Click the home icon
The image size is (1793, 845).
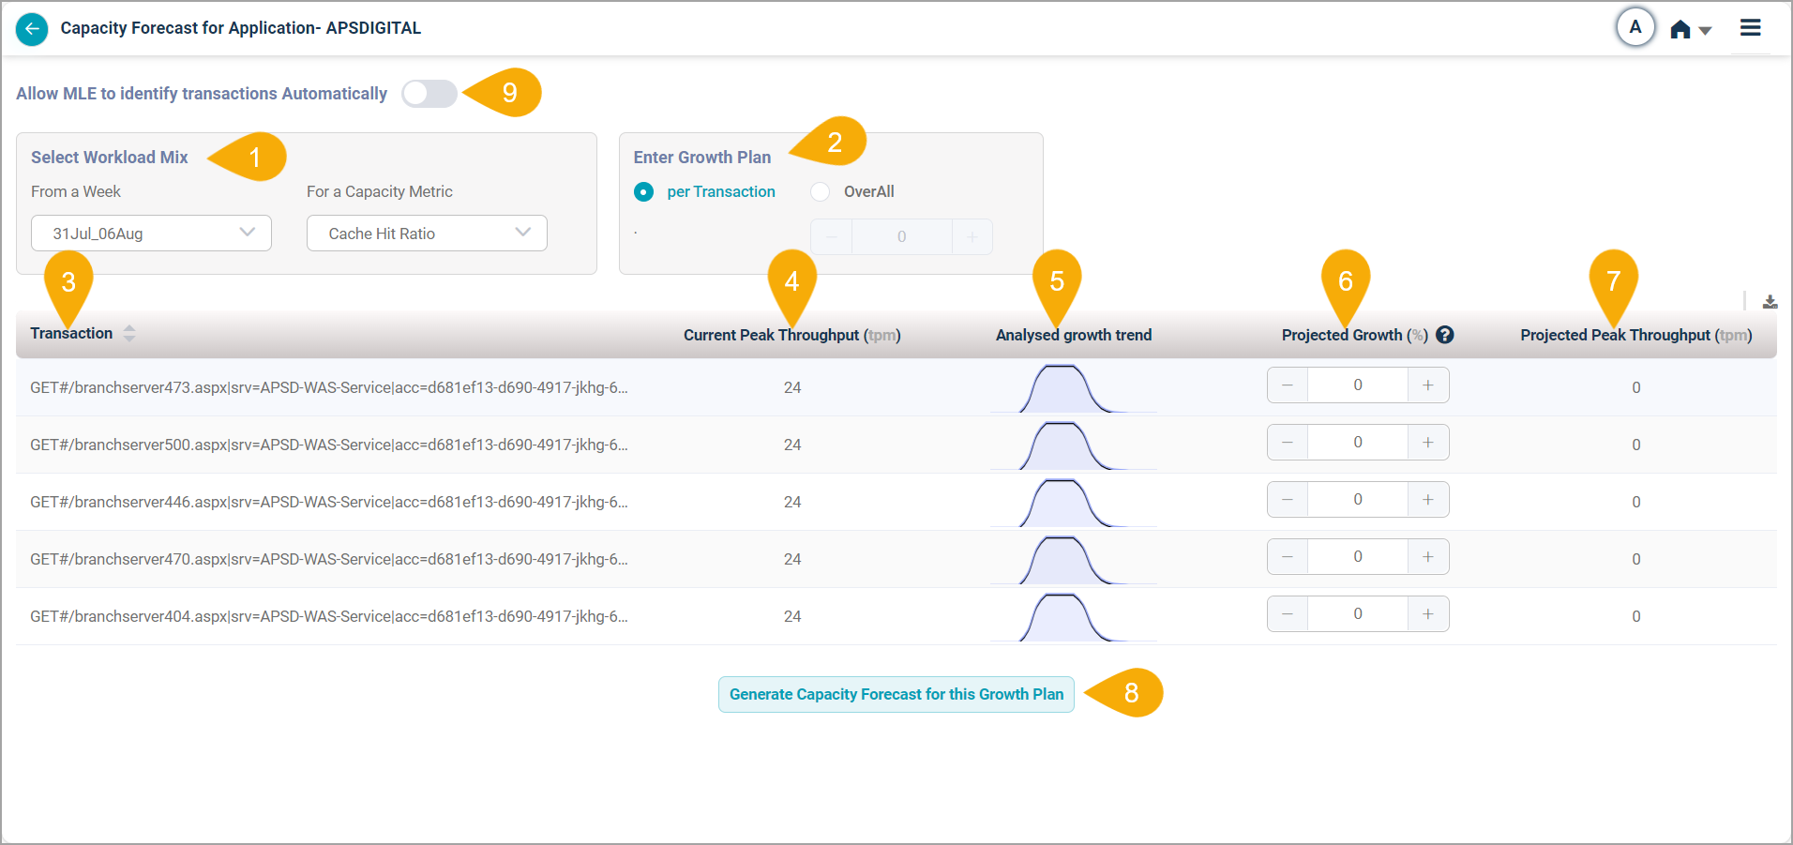tap(1680, 30)
